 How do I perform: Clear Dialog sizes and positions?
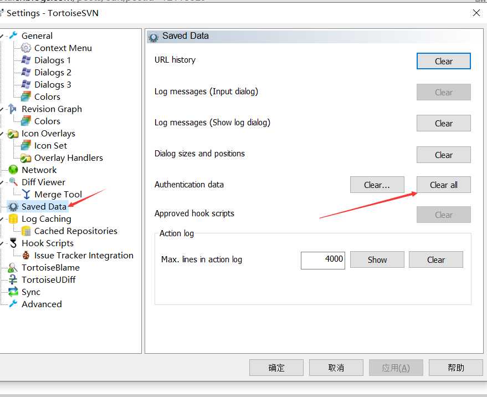click(x=444, y=155)
